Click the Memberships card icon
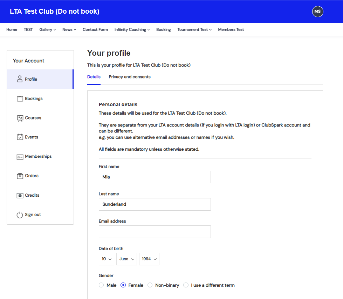The width and height of the screenshot is (343, 299). [x=20, y=157]
